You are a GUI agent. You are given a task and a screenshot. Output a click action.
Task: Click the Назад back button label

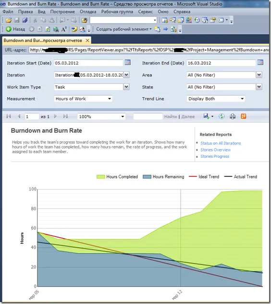click(19, 29)
